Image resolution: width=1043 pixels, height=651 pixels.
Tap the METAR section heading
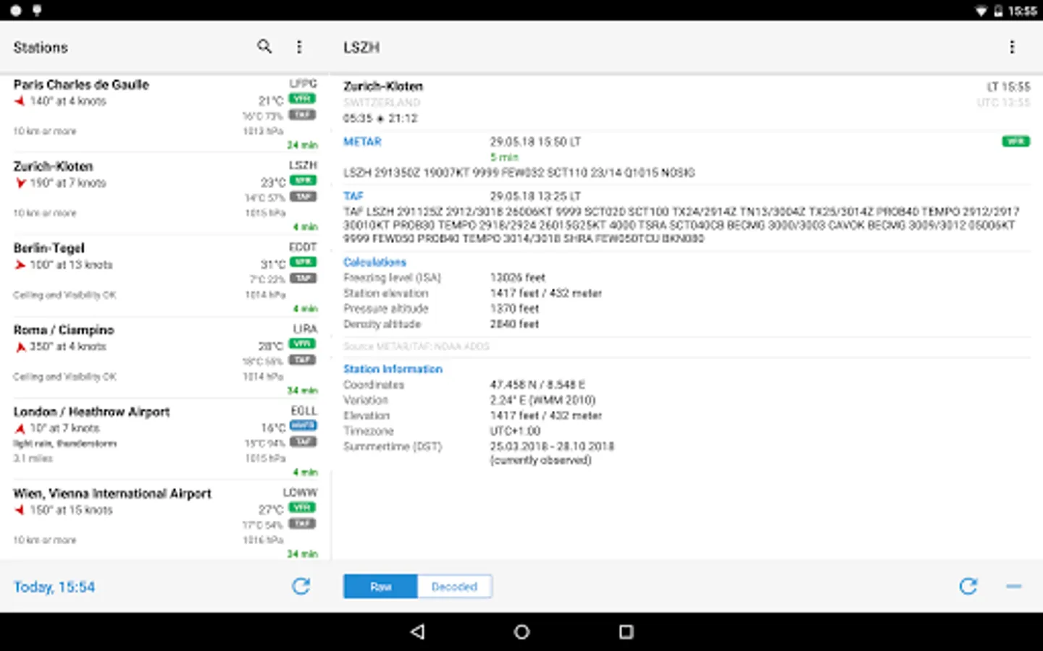tap(362, 142)
